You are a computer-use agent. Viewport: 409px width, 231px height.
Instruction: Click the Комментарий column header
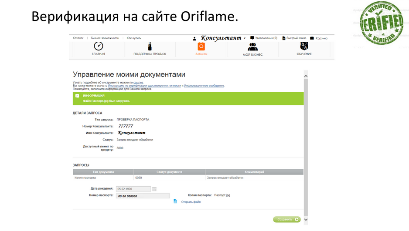point(254,172)
